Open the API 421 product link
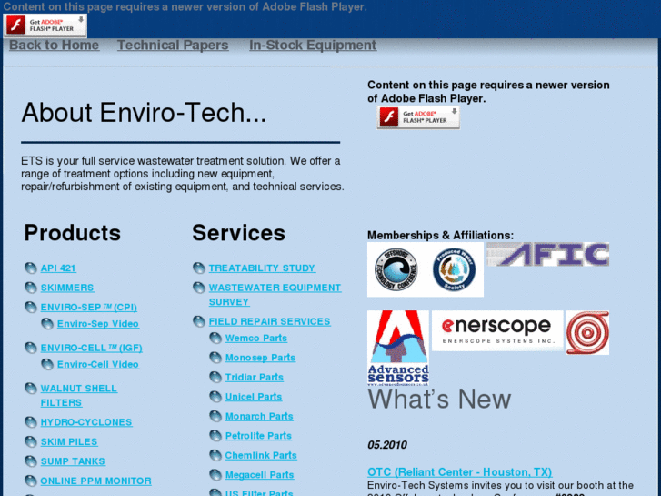 click(x=58, y=268)
